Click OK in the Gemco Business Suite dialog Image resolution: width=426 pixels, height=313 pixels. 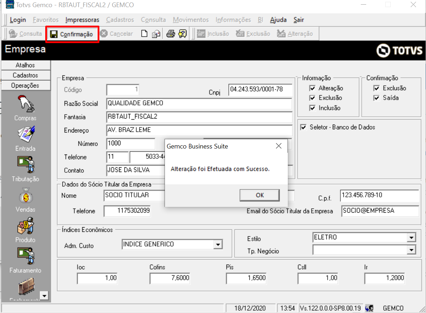point(259,195)
